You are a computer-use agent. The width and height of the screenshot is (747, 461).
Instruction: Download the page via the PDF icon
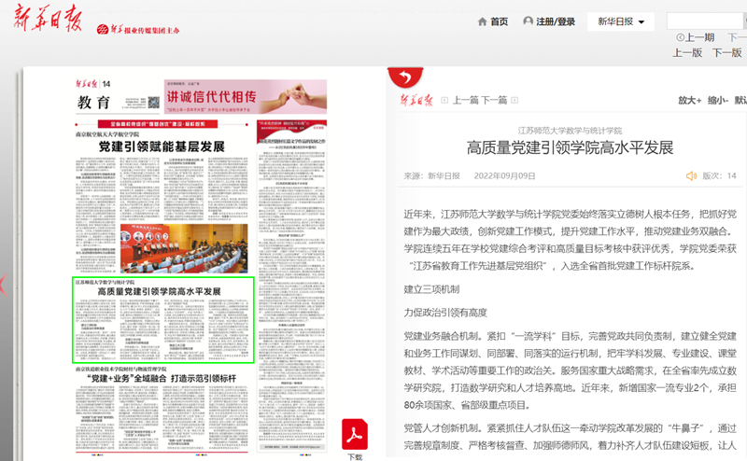(355, 436)
